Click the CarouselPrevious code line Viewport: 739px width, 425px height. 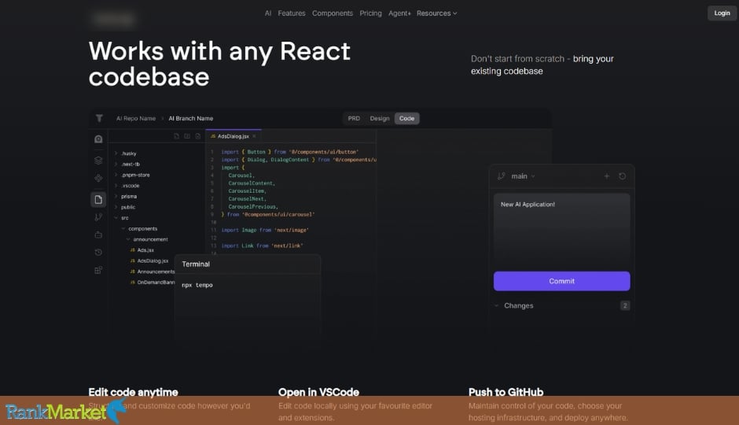click(x=253, y=207)
